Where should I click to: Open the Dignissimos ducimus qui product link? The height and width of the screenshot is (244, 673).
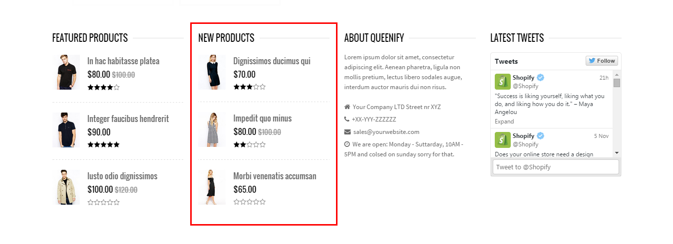272,61
